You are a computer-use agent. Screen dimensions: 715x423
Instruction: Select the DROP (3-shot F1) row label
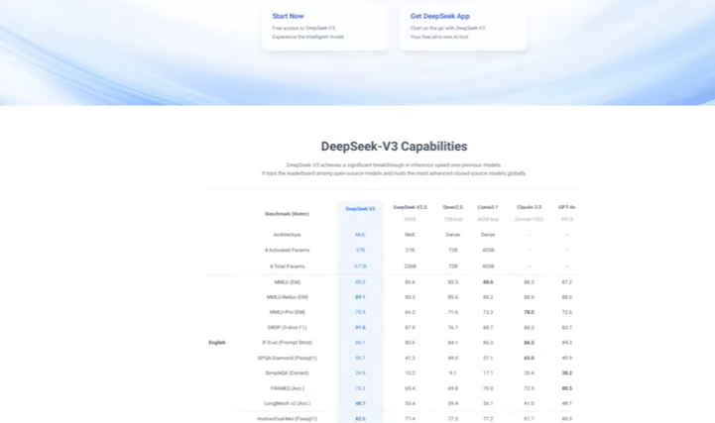tap(288, 327)
